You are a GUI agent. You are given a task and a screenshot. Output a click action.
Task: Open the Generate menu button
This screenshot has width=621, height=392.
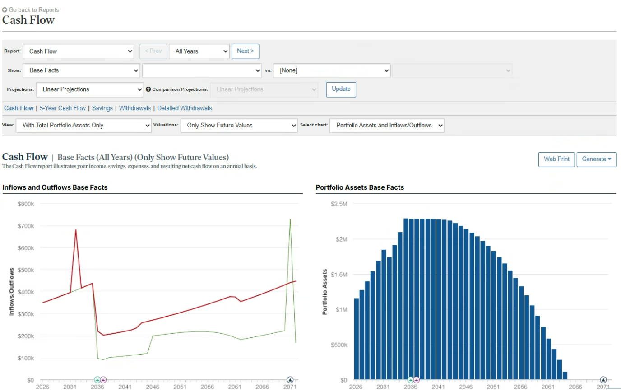[x=597, y=159]
